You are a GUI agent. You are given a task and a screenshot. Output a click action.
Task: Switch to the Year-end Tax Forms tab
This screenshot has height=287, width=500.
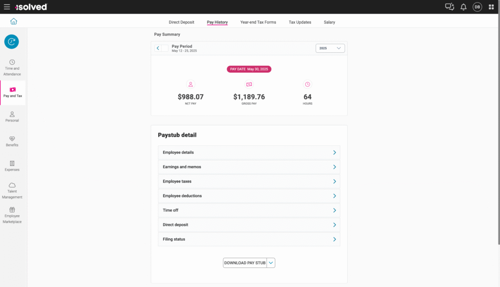pyautogui.click(x=258, y=22)
